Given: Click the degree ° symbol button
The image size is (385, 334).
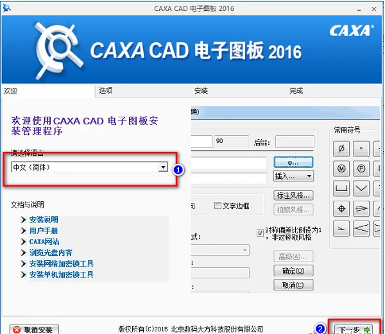Looking at the screenshot, I should coord(361,149).
